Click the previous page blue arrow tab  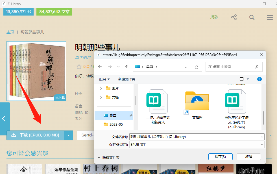pyautogui.click(x=5, y=119)
